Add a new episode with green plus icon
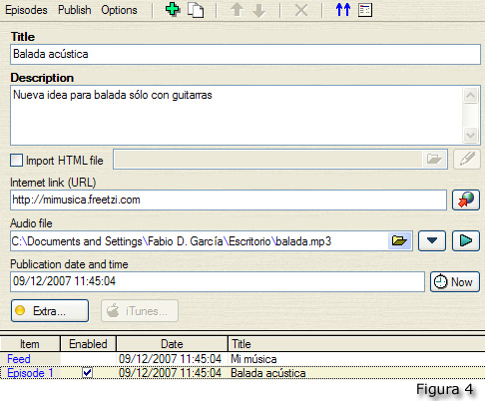Image resolution: width=485 pixels, height=401 pixels. 173,10
